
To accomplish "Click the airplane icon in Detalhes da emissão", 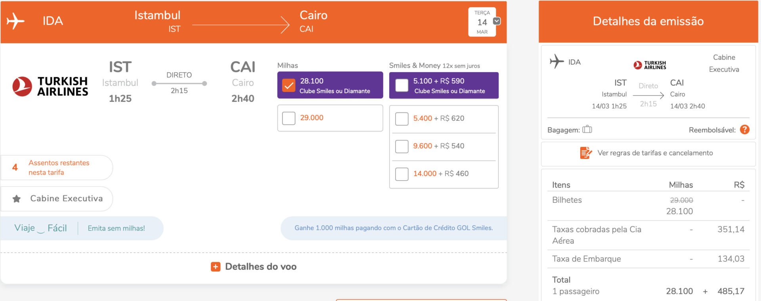I will (x=556, y=61).
